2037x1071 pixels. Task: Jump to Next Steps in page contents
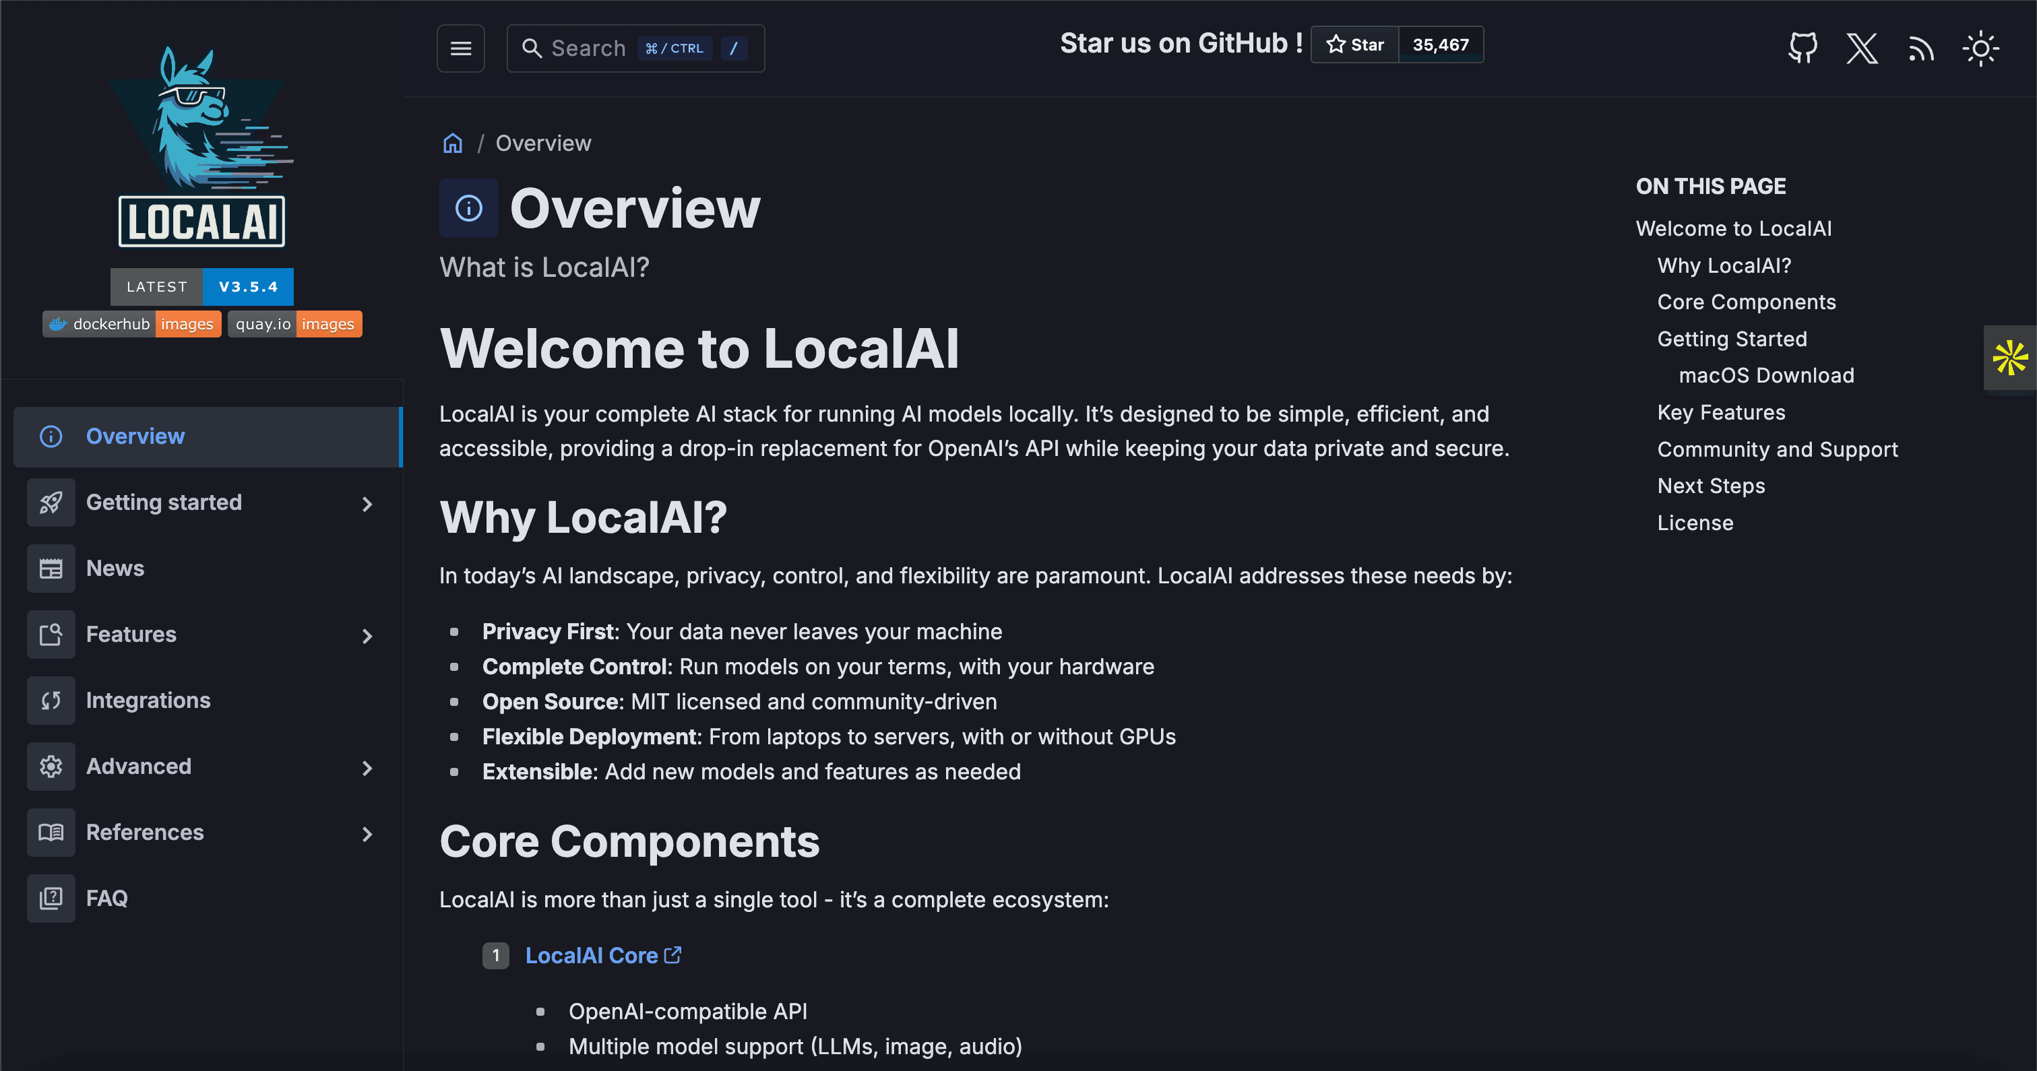pyautogui.click(x=1710, y=486)
